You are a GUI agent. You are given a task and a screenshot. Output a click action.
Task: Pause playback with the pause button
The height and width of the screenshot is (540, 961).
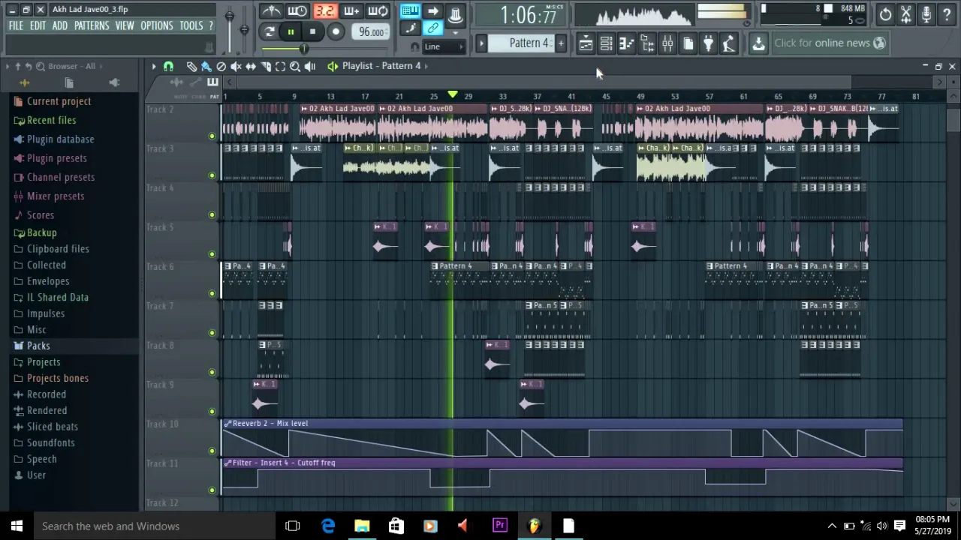(x=291, y=31)
